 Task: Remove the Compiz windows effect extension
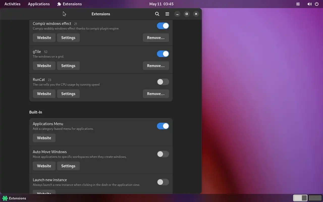tap(156, 38)
